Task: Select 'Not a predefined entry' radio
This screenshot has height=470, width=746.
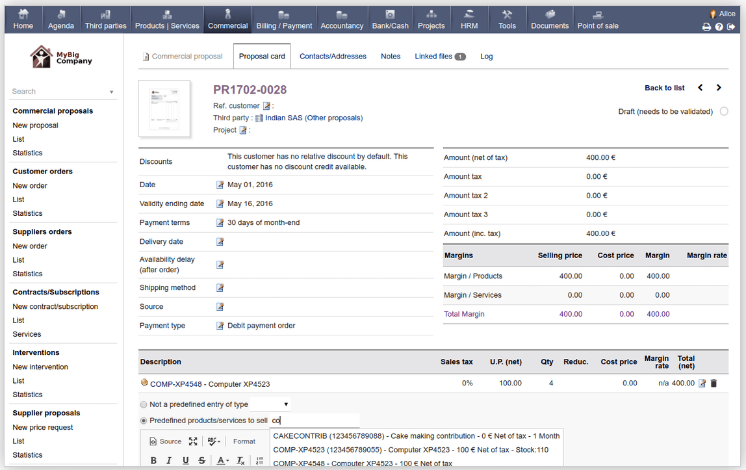Action: tap(144, 404)
